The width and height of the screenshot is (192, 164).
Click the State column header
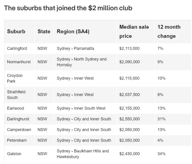pyautogui.click(x=44, y=31)
